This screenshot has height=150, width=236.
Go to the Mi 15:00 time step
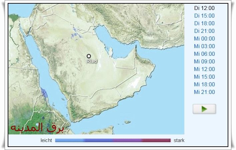coord(204,77)
